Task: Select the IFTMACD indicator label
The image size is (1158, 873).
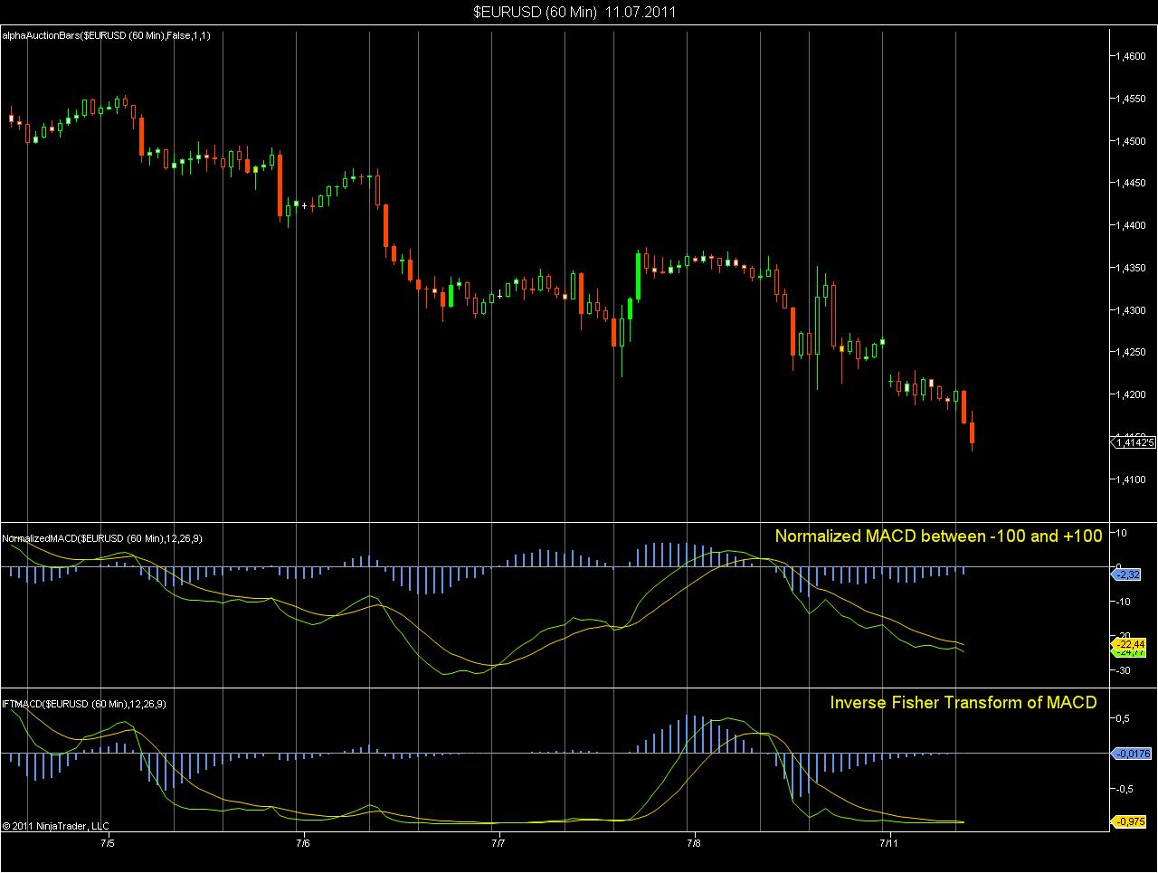Action: point(84,703)
